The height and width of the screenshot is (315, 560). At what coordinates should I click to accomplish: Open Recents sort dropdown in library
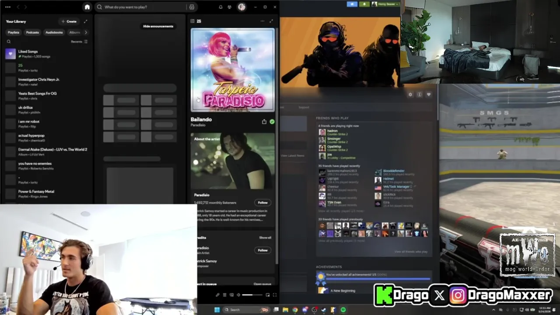(x=79, y=42)
